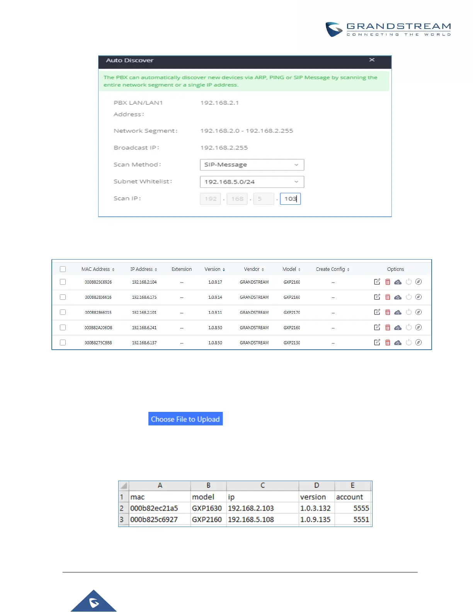473x612 pixels.
Task: Reboot icon for device 000B82A206D8
Action: (408, 327)
